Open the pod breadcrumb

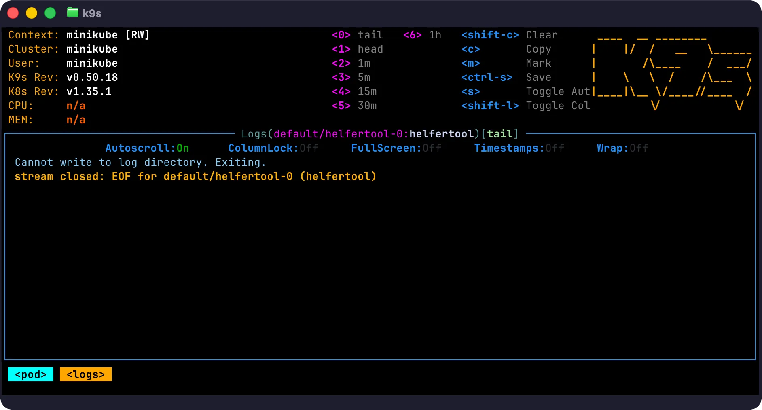click(30, 374)
